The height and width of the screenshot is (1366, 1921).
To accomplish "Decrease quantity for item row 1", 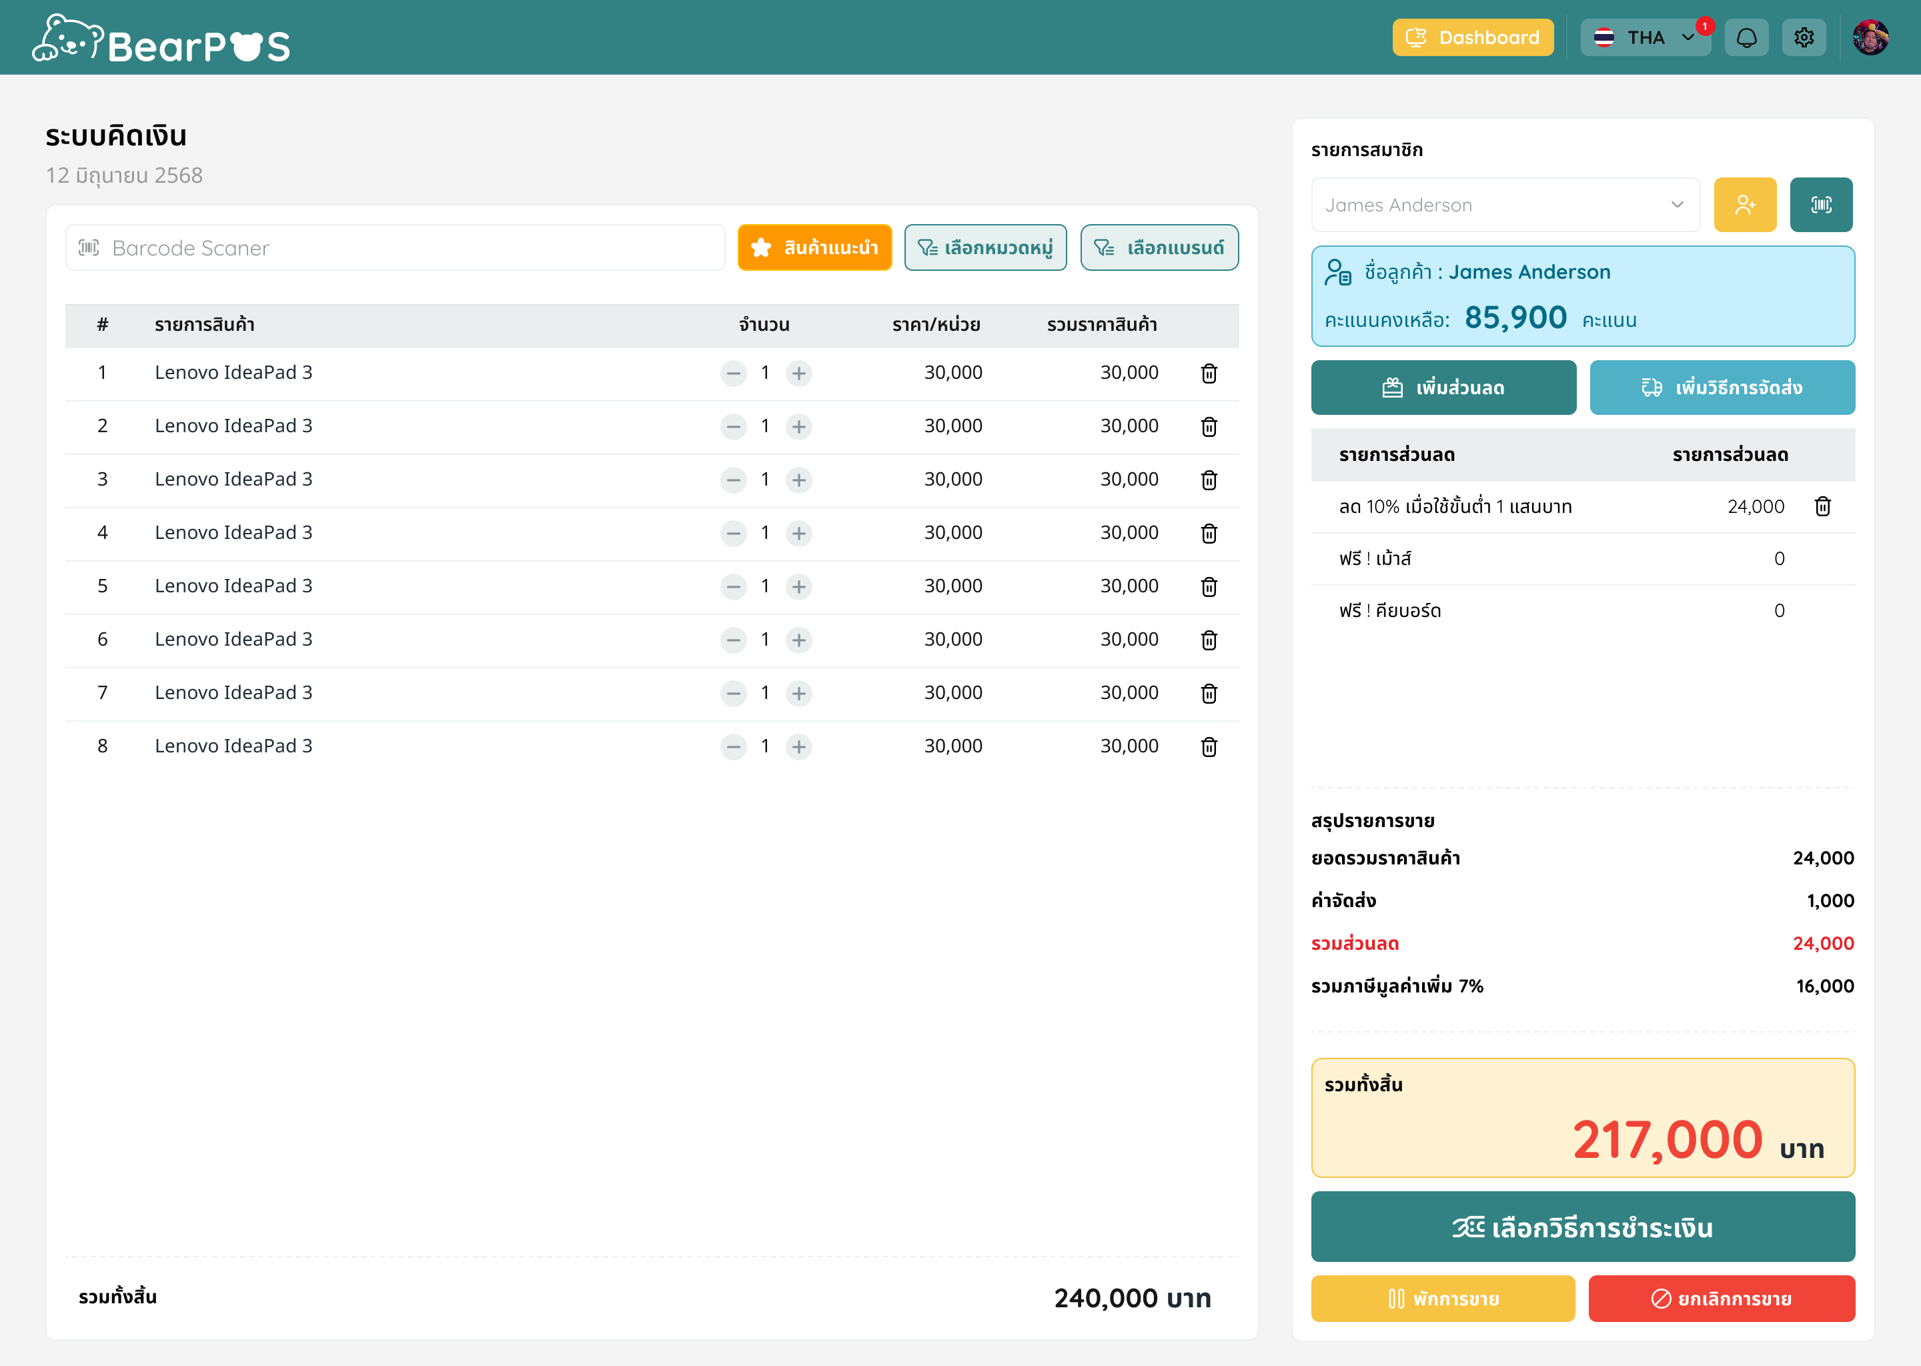I will pyautogui.click(x=734, y=374).
